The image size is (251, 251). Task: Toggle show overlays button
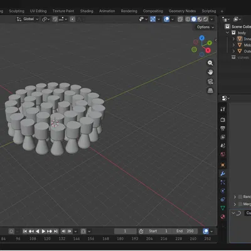point(167,19)
